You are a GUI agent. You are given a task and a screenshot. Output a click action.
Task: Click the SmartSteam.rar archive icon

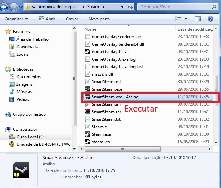point(88,112)
